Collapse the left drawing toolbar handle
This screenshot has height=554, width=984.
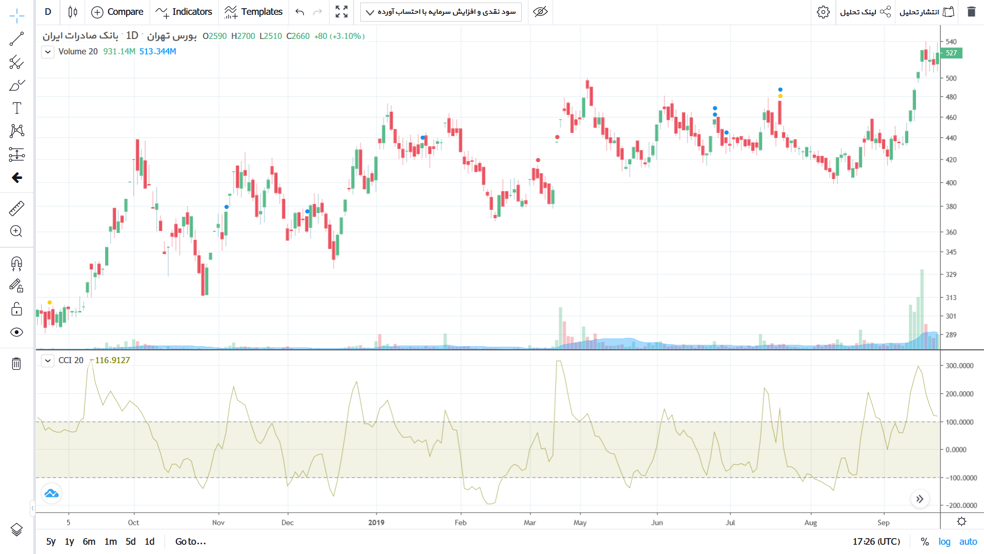coord(32,508)
